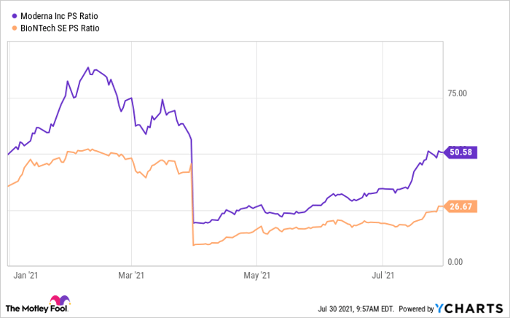This screenshot has width=510, height=318.
Task: Click the 50.58 Moderna value tag
Action: pos(460,152)
